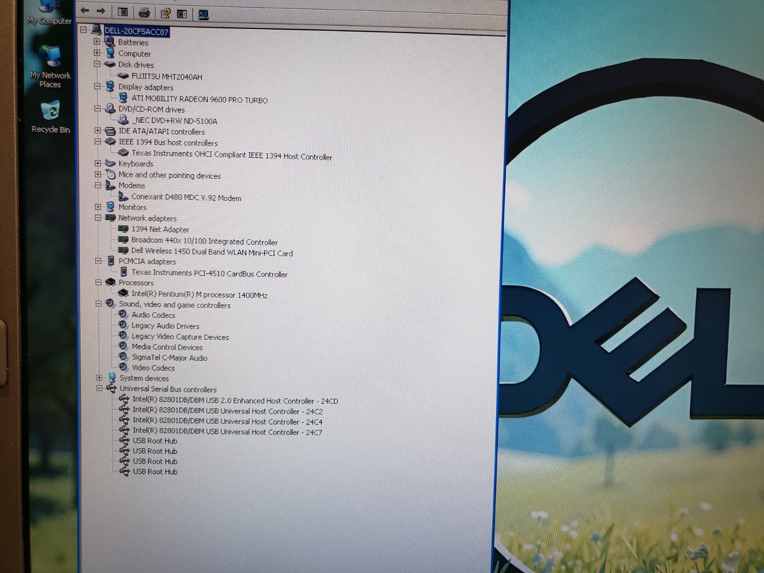Select the Conexant D480 MDC V.92 Modem icon
This screenshot has width=764, height=573.
click(x=123, y=196)
